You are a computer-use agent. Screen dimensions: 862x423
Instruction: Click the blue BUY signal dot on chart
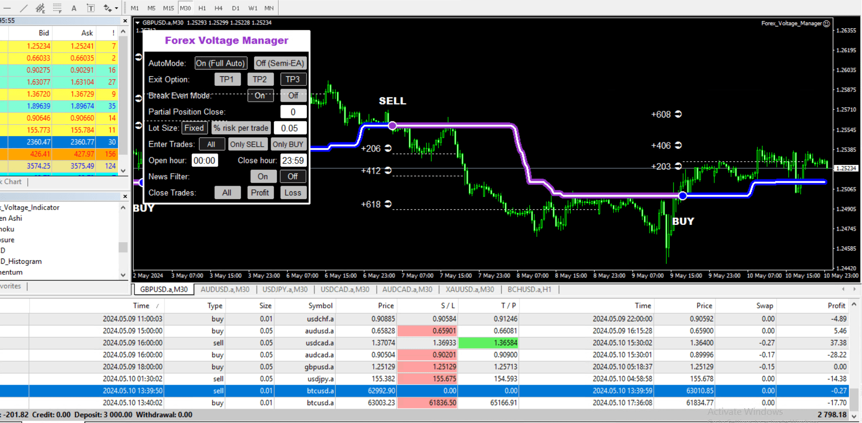(683, 196)
